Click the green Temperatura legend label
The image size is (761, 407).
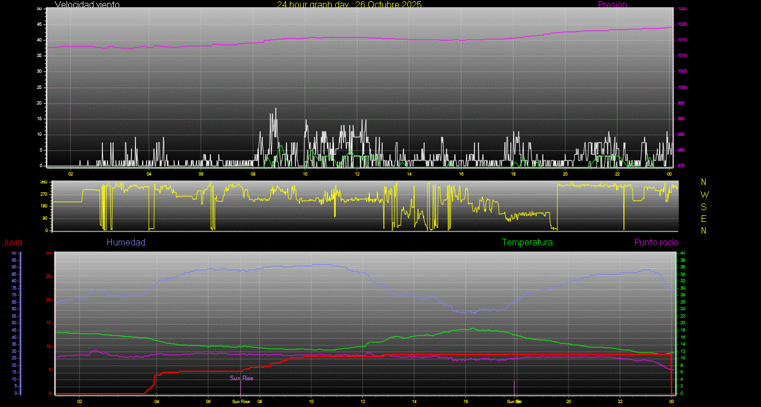tap(527, 243)
